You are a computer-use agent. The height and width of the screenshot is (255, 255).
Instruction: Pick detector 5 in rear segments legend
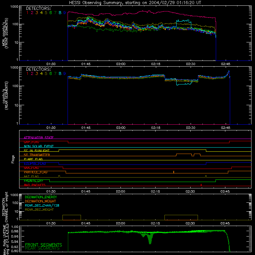click(x=46, y=74)
